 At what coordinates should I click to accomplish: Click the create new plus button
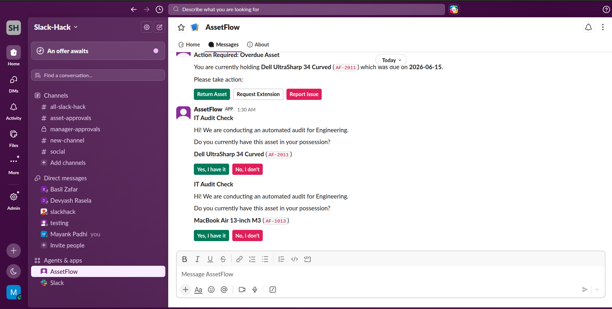click(14, 250)
